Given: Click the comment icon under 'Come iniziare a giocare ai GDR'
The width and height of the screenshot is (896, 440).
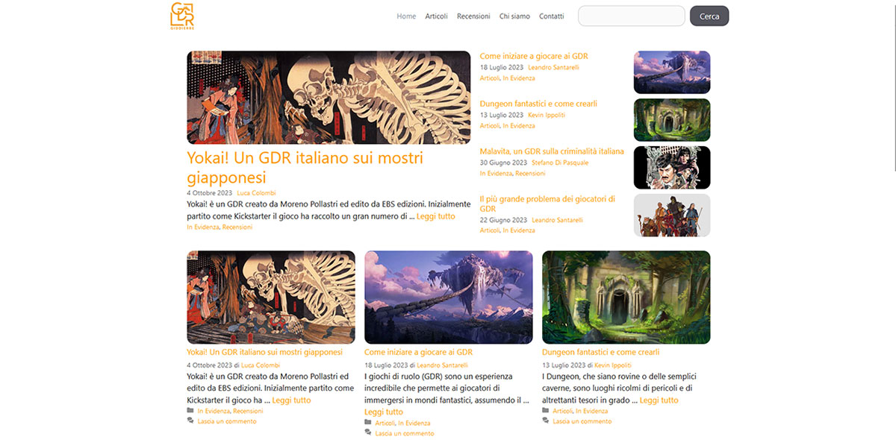Looking at the screenshot, I should click(x=368, y=433).
